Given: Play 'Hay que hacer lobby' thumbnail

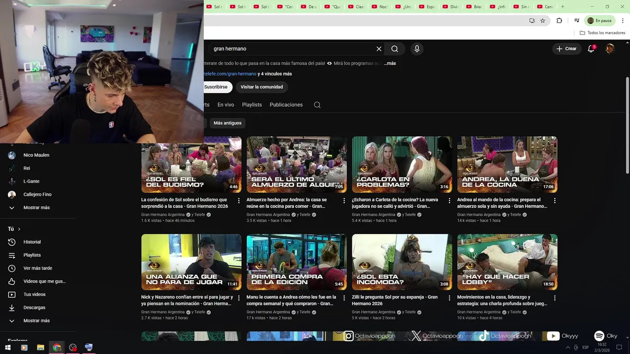Looking at the screenshot, I should pyautogui.click(x=507, y=262).
